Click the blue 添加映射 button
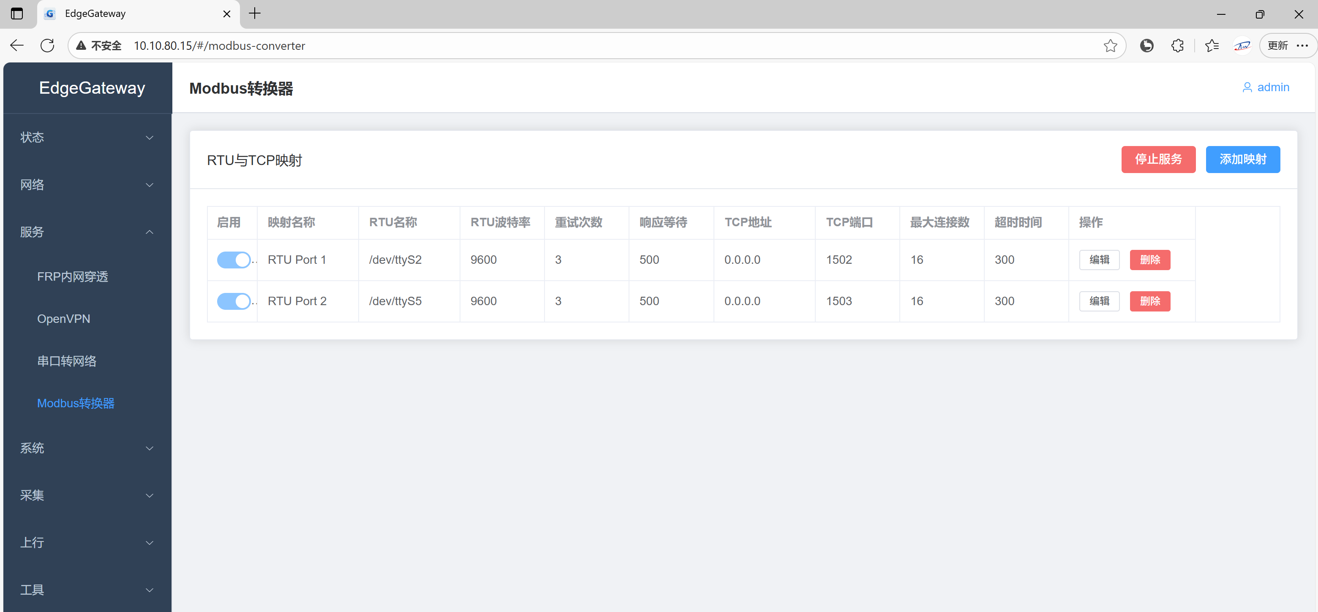The image size is (1318, 612). pyautogui.click(x=1242, y=160)
